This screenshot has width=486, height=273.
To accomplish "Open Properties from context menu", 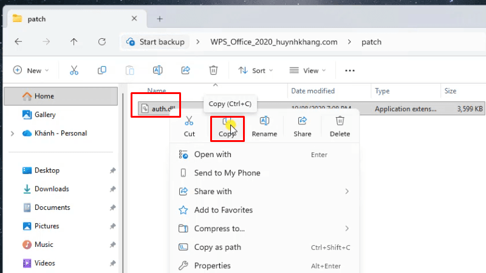I will 212,266.
